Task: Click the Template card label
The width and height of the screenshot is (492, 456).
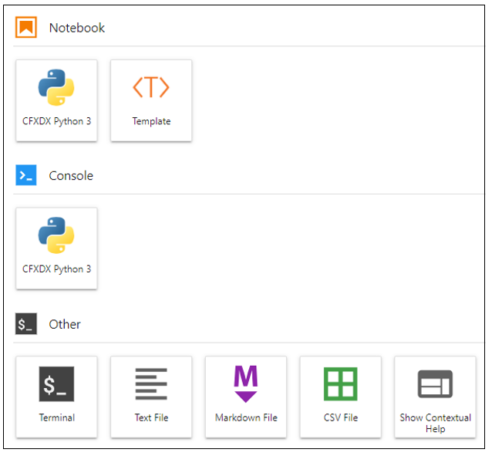Action: [151, 121]
